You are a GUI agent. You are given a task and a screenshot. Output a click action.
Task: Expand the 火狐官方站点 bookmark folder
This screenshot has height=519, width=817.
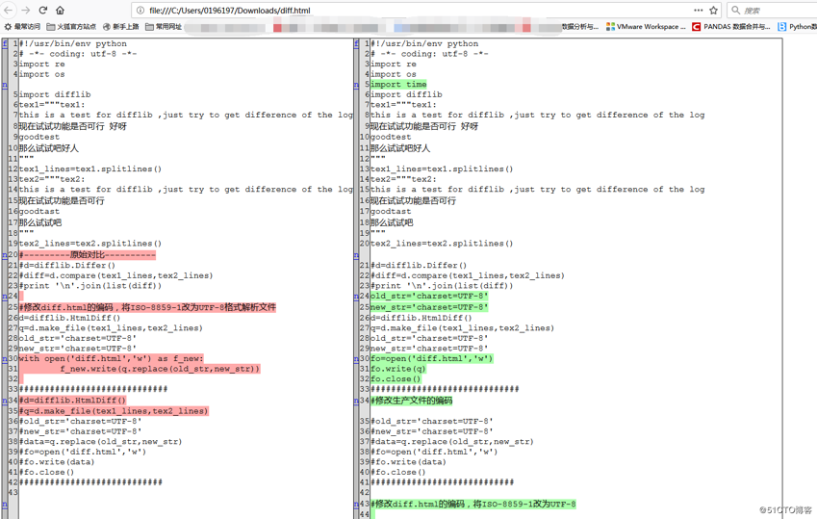pos(71,27)
